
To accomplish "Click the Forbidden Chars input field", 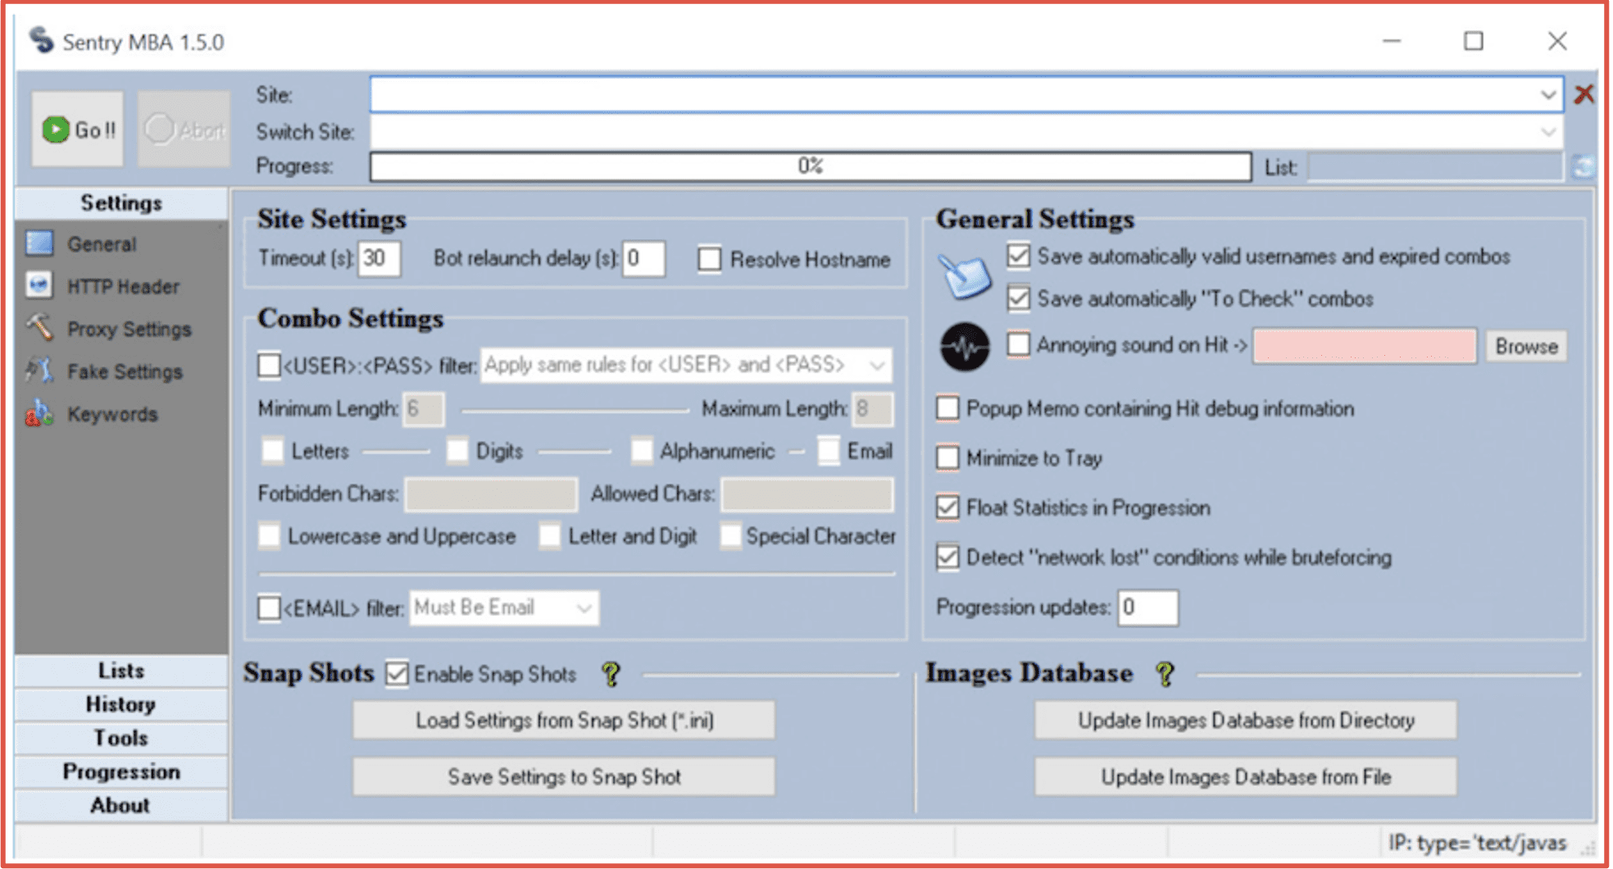I will (x=491, y=494).
